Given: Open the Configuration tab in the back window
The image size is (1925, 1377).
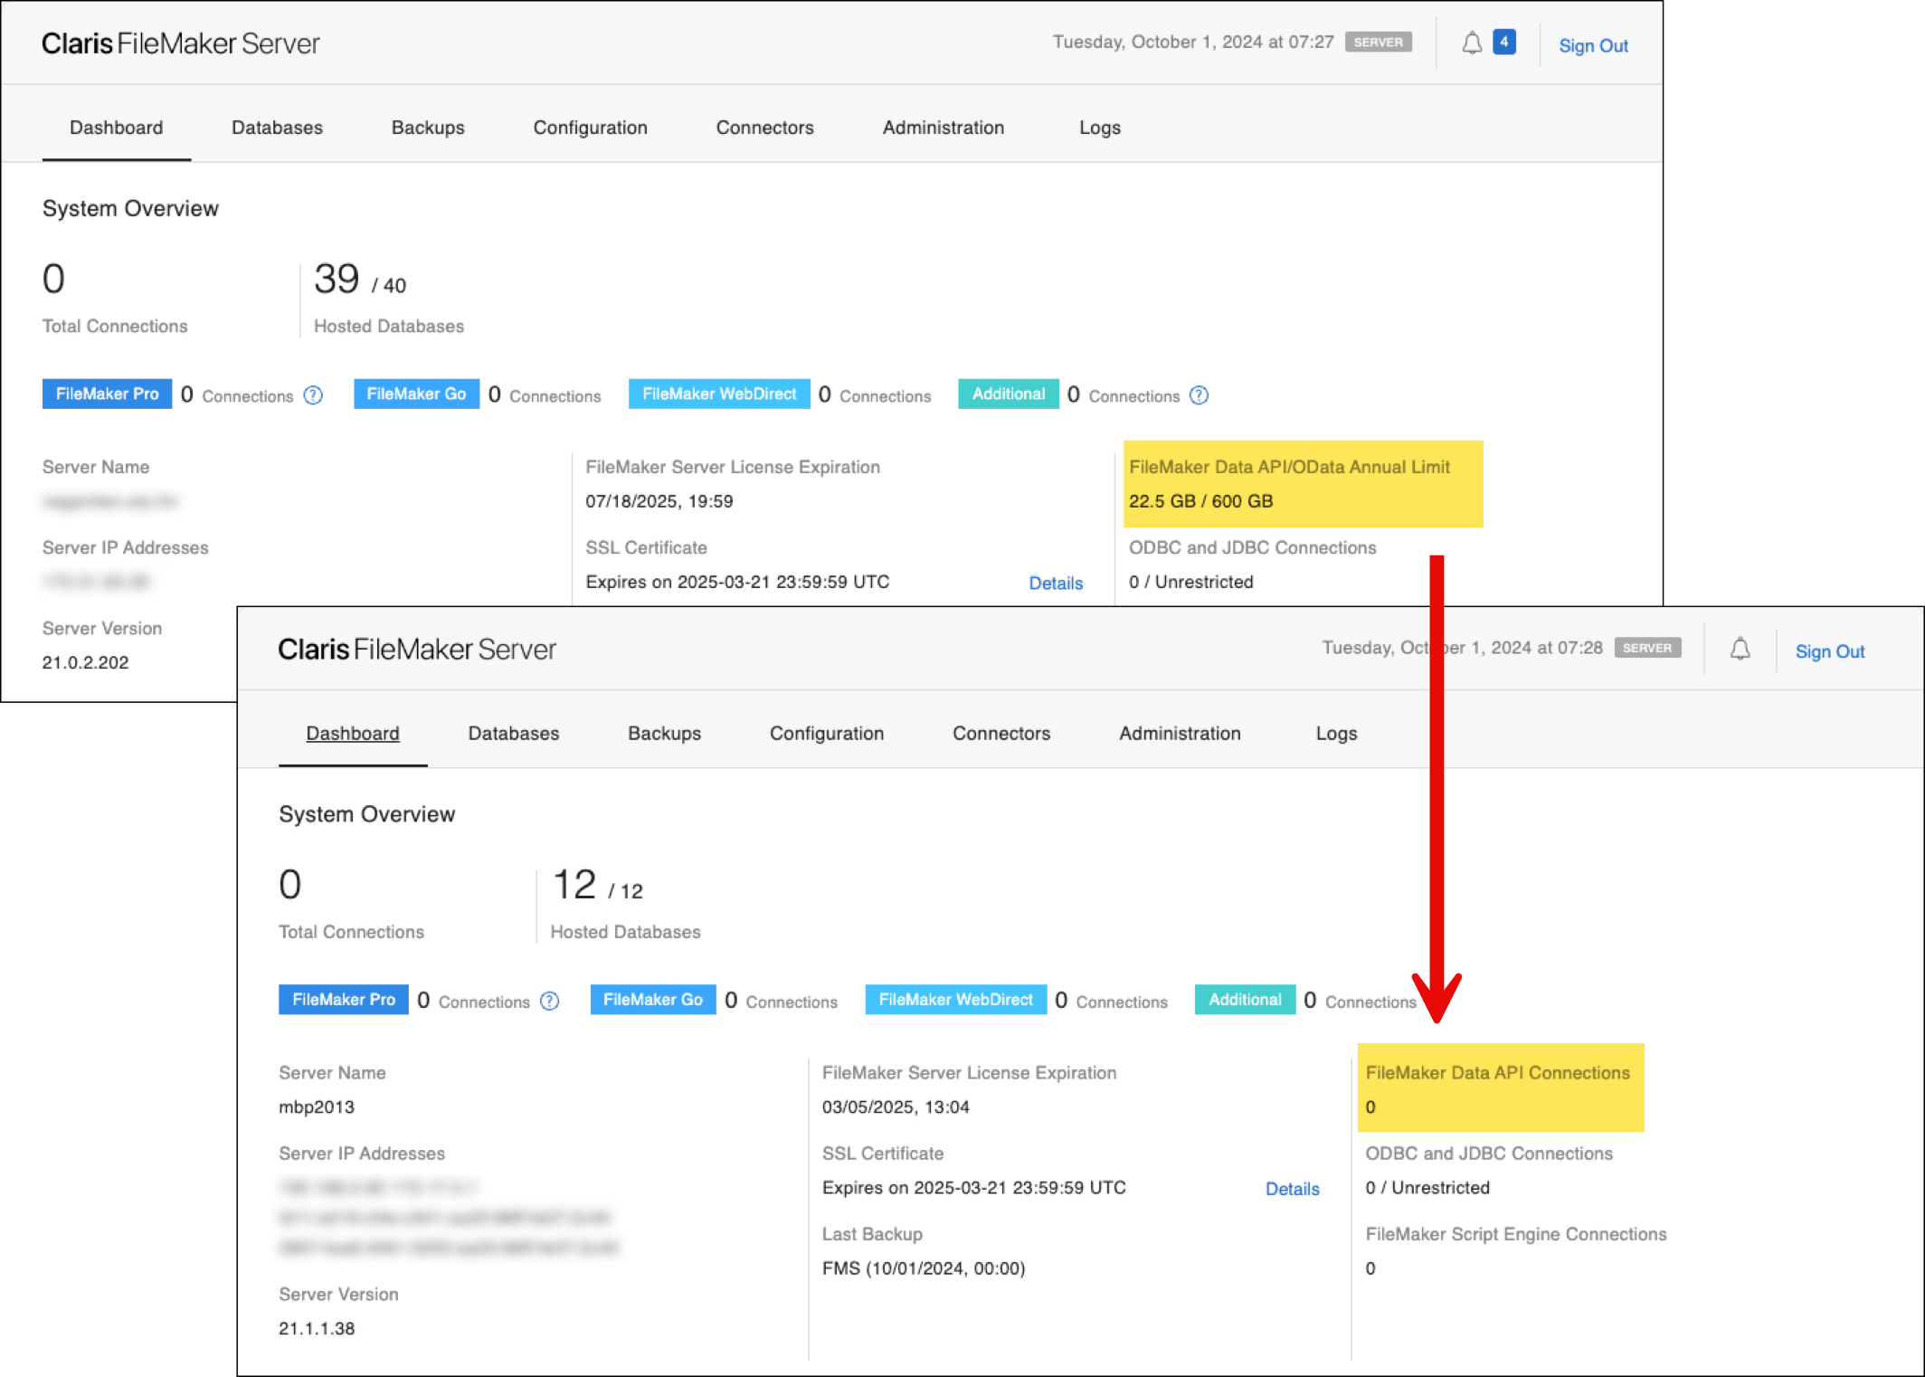Looking at the screenshot, I should tap(591, 128).
